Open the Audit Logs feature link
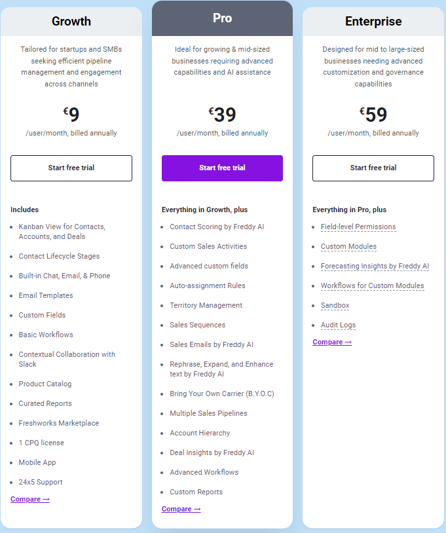This screenshot has width=446, height=533. click(x=338, y=325)
